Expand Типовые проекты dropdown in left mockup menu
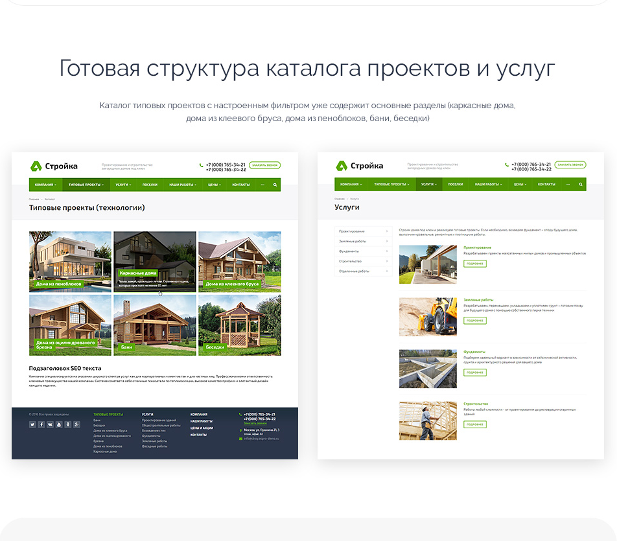 pos(86,185)
